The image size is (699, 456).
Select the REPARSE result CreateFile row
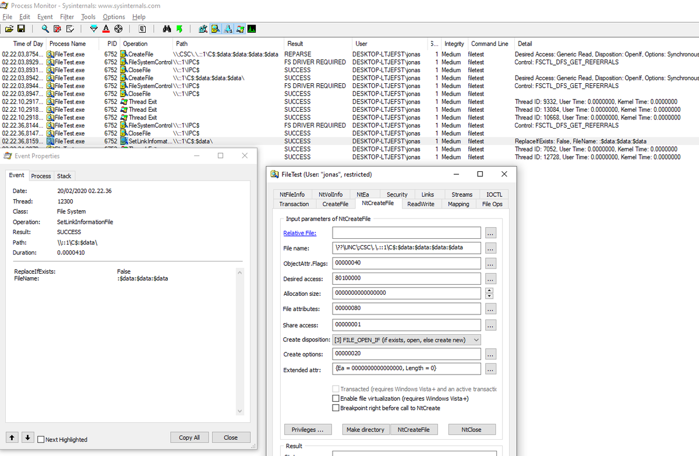coord(349,54)
